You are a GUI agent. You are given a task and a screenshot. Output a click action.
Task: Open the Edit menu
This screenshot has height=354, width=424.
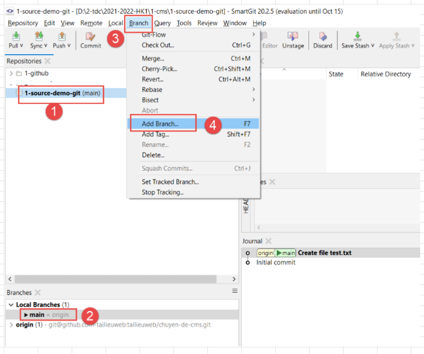click(49, 24)
